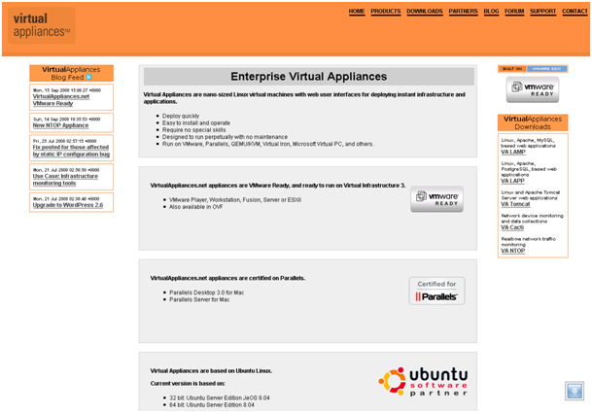Screen dimensions: 592x413
Task: Click the Built On VMware ESXi banner
Action: coord(533,69)
